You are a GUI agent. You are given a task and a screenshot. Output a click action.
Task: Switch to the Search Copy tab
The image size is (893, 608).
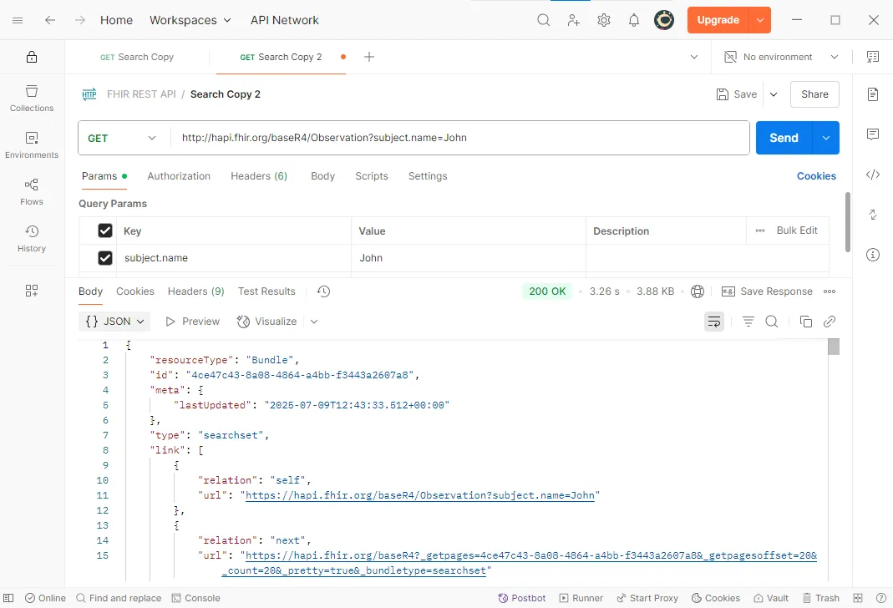tap(137, 57)
